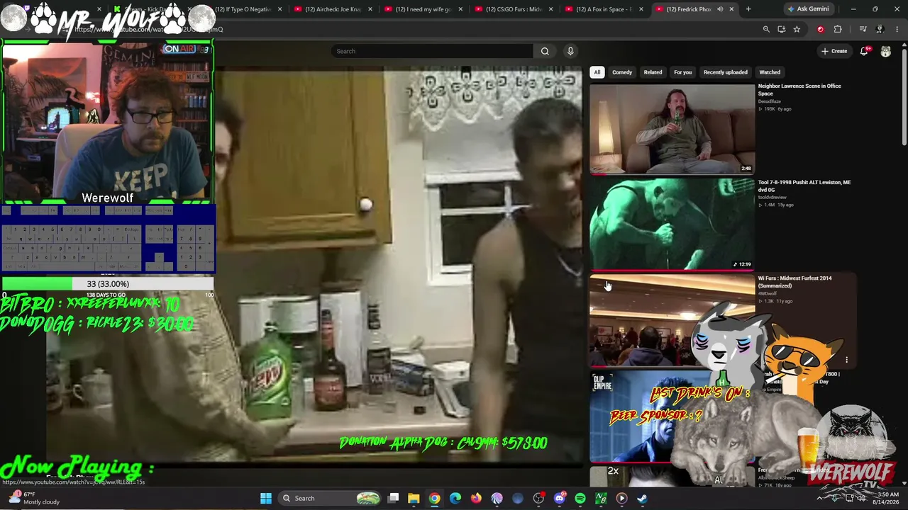Open the Chrome zoom magnifier in address bar
Image resolution: width=908 pixels, height=510 pixels.
tap(766, 29)
